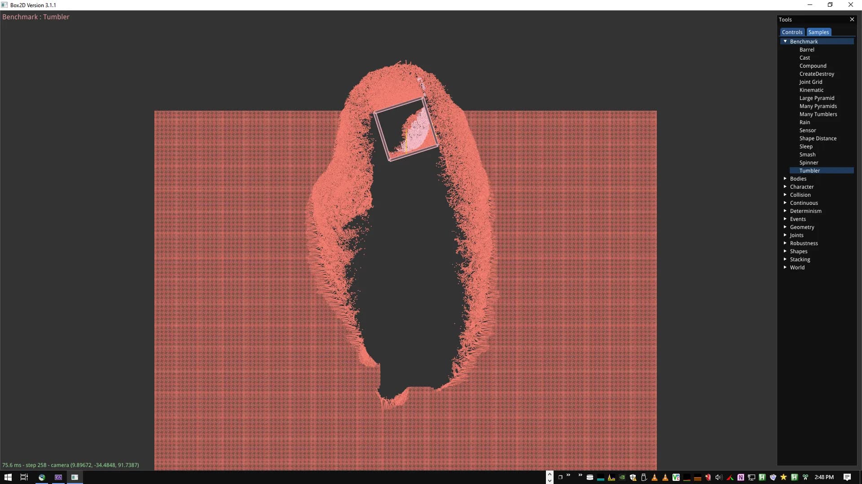This screenshot has height=484, width=862.
Task: Choose the Spinner sample
Action: (x=808, y=162)
